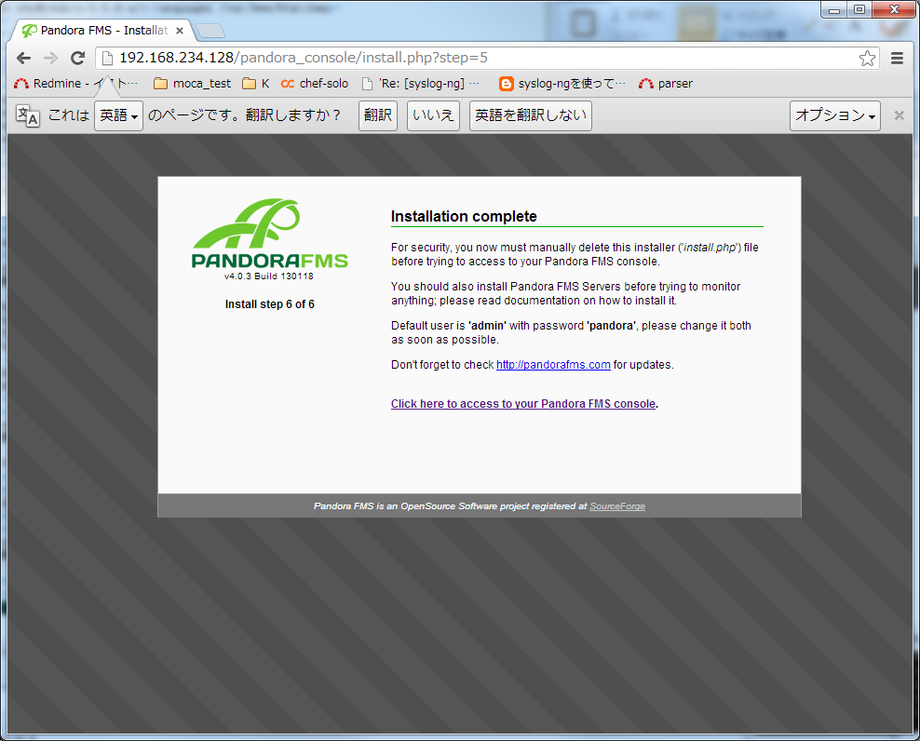920x741 pixels.
Task: Bookmark this page with the star icon
Action: [867, 58]
